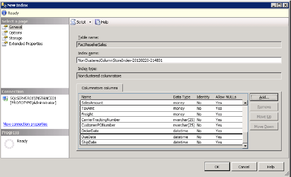
Task: Click the resize grip in the dialog corner
Action: tap(287, 174)
